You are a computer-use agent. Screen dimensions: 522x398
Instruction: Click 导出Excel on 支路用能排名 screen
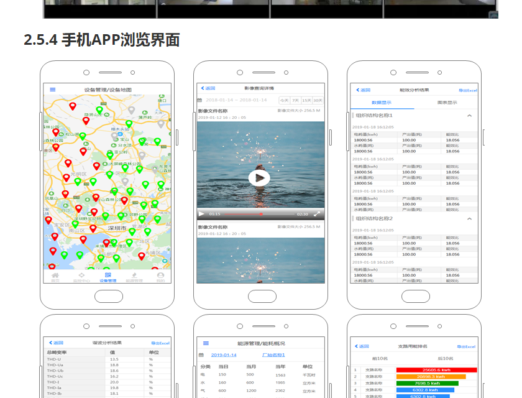466,347
